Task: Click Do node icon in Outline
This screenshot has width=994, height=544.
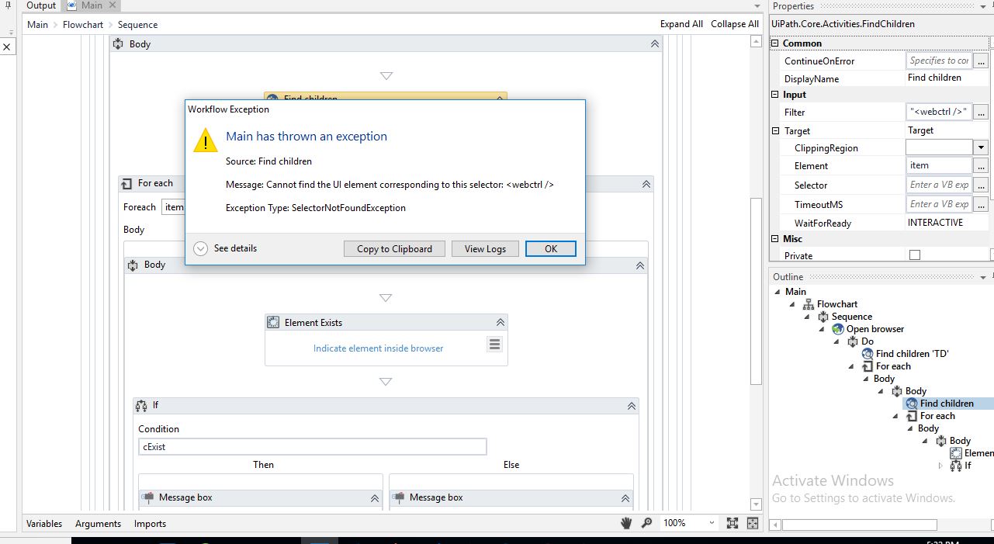Action: coord(853,341)
